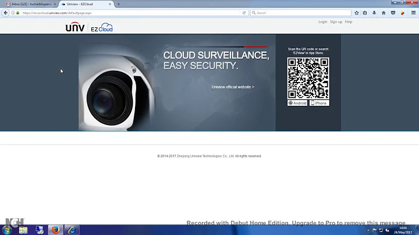This screenshot has height=235, width=419.
Task: Open Pocket shield icon in toolbar
Action: pyautogui.click(x=393, y=13)
